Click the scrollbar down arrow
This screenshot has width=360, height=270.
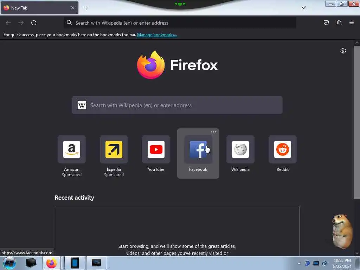click(x=357, y=253)
